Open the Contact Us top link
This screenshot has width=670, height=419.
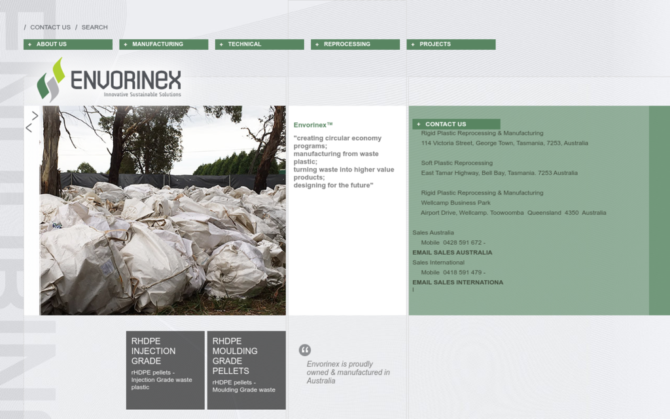click(x=50, y=27)
